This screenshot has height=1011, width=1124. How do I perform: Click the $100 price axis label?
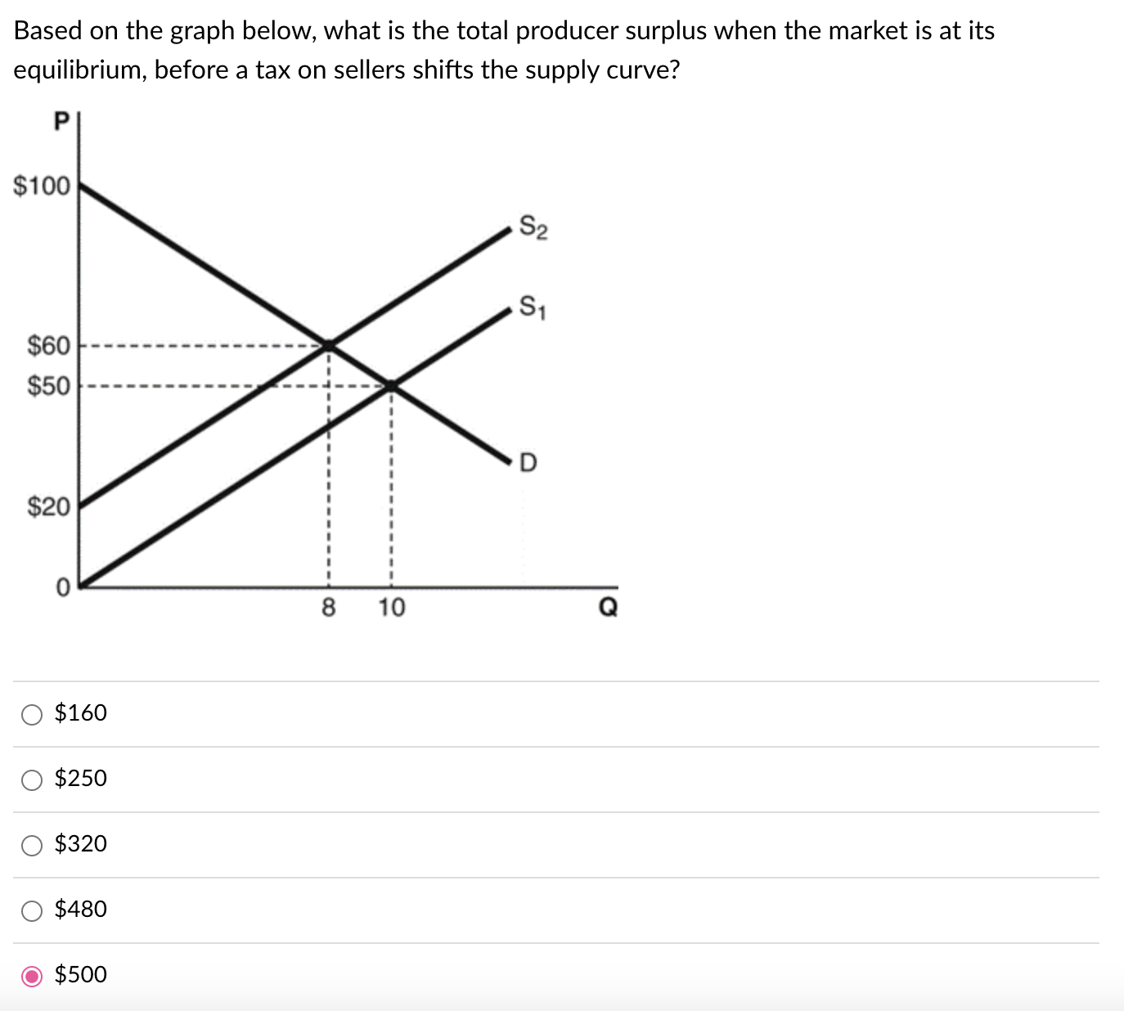pos(39,186)
